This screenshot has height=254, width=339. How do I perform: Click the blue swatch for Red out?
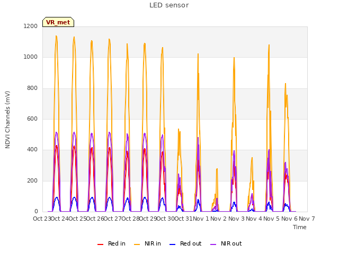pos(173,244)
